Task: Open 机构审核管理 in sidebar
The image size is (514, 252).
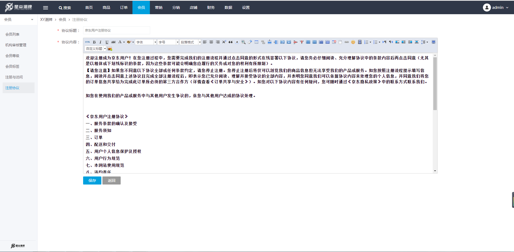Action: [x=19, y=45]
